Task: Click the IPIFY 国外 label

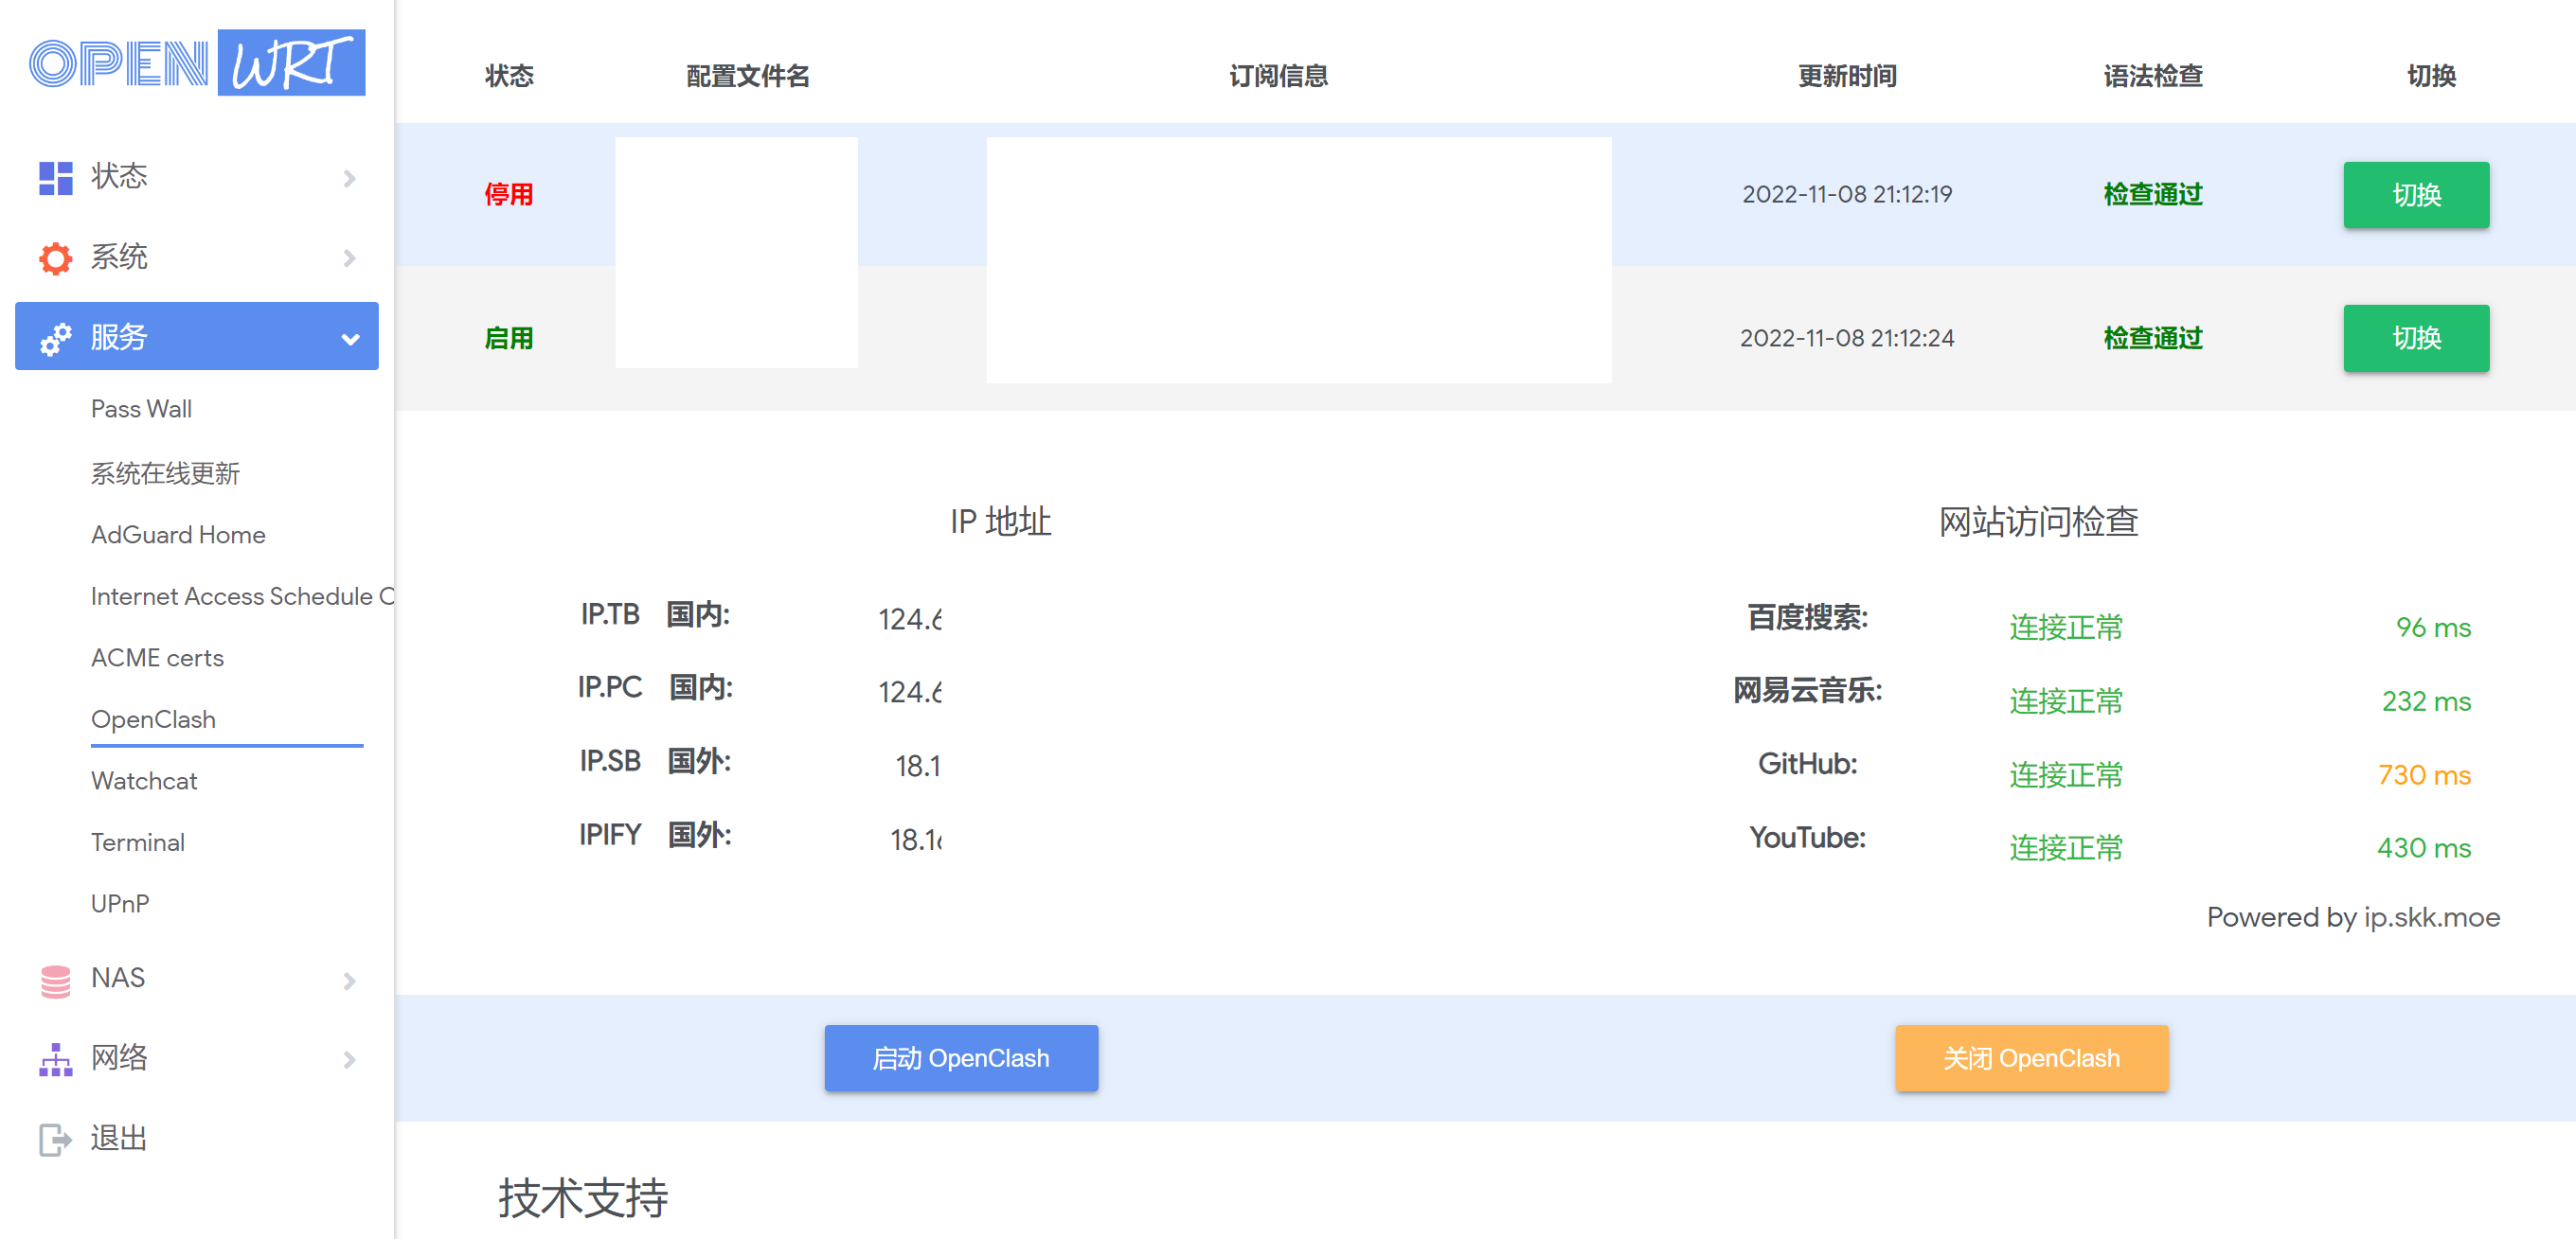Action: coord(655,834)
